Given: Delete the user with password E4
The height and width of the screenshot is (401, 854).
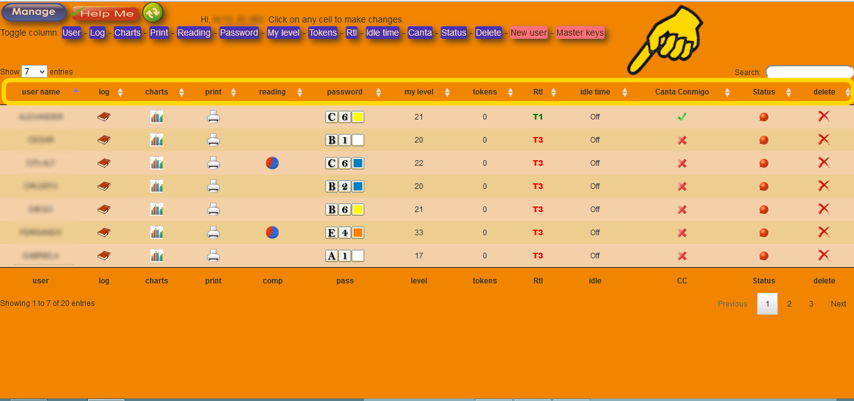Looking at the screenshot, I should pyautogui.click(x=824, y=232).
